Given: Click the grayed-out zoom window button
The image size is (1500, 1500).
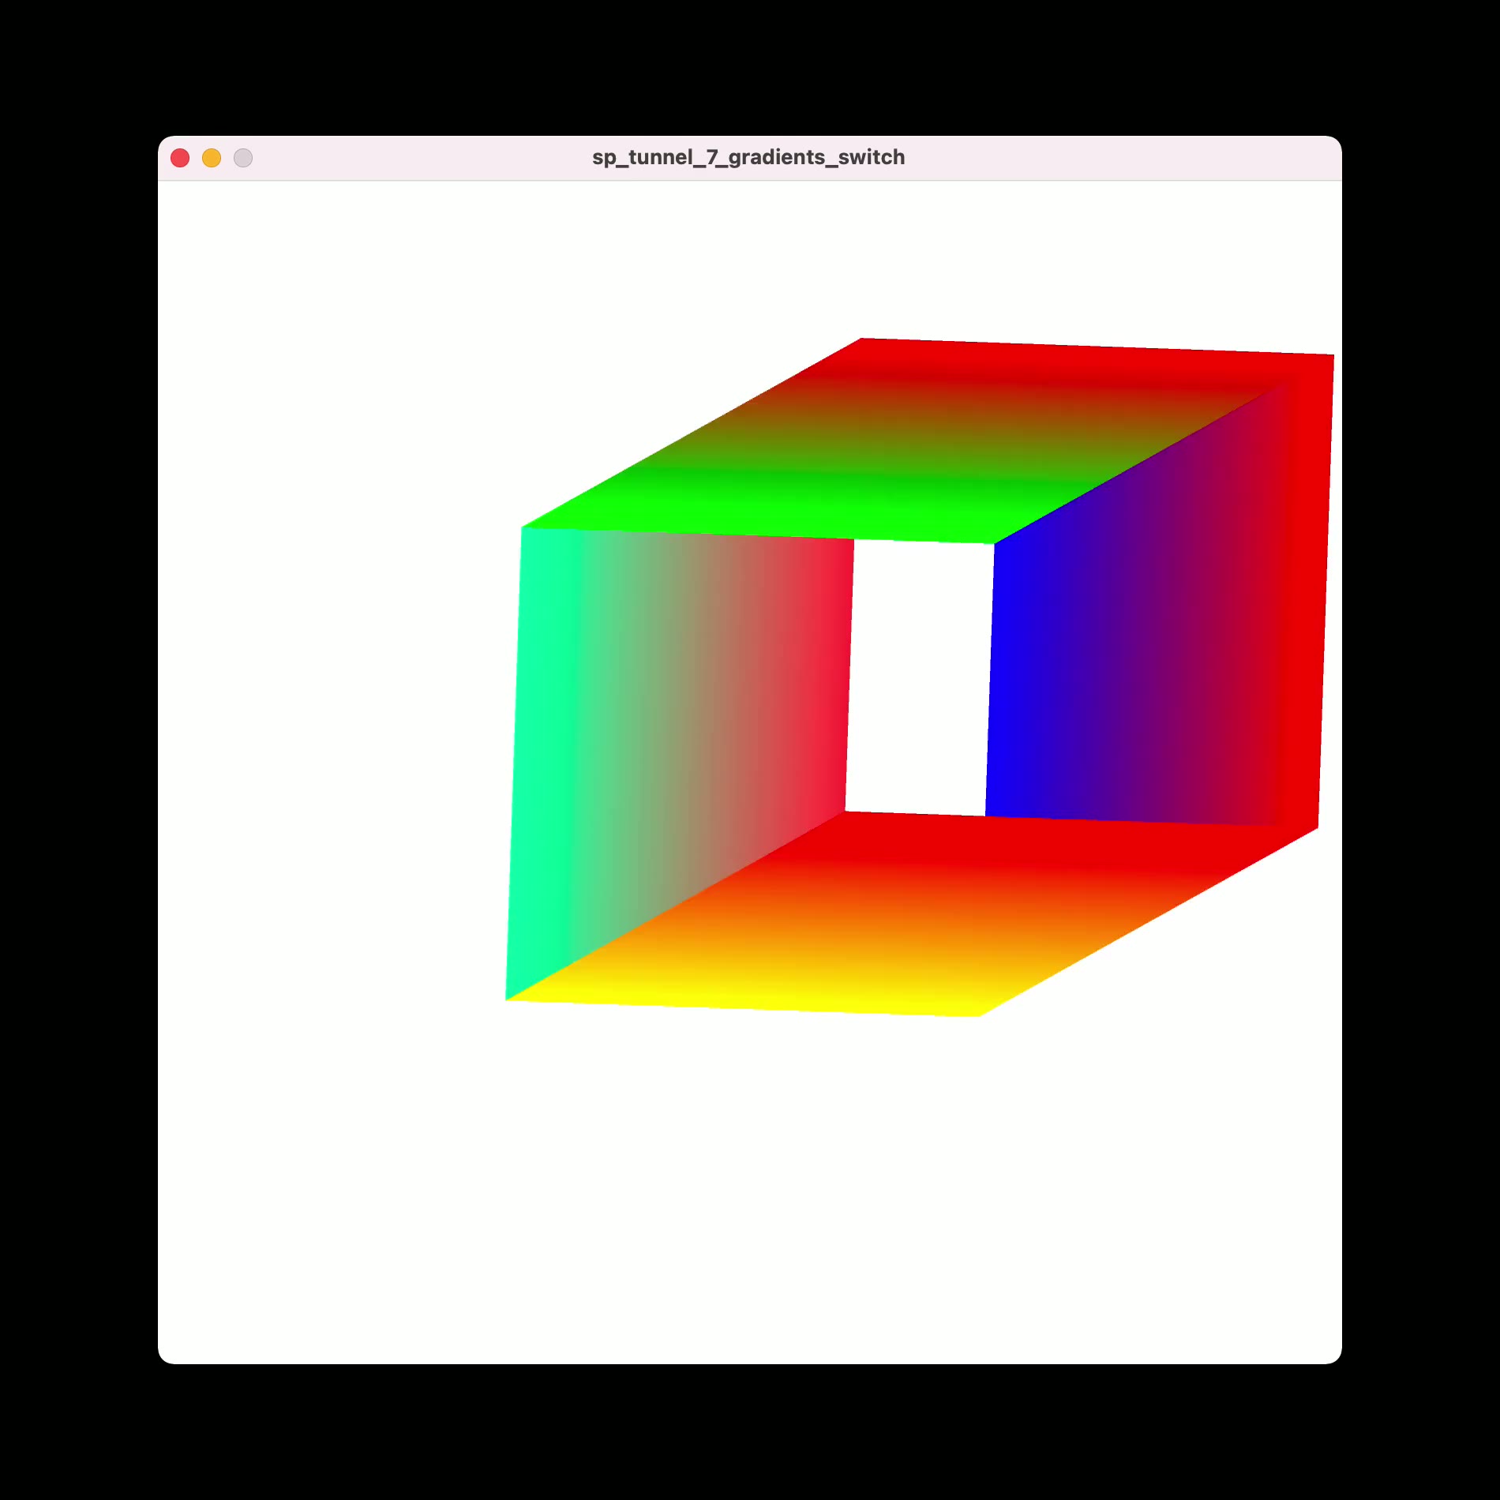Looking at the screenshot, I should point(243,158).
